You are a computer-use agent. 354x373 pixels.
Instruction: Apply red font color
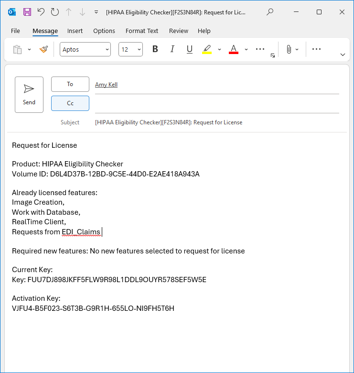234,49
